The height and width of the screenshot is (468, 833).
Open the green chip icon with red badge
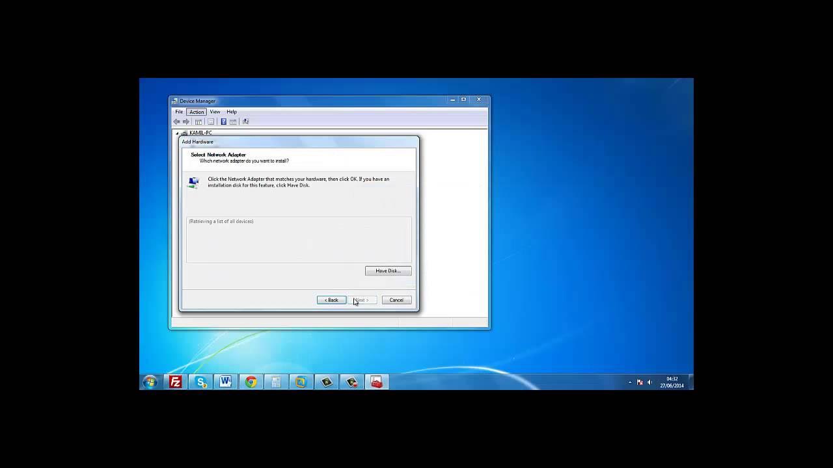(x=351, y=382)
